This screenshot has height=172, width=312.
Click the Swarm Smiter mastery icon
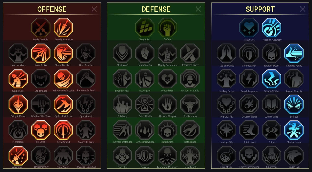click(x=272, y=79)
